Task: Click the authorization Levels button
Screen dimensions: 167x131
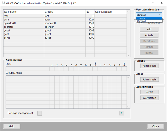Action: click(150, 92)
